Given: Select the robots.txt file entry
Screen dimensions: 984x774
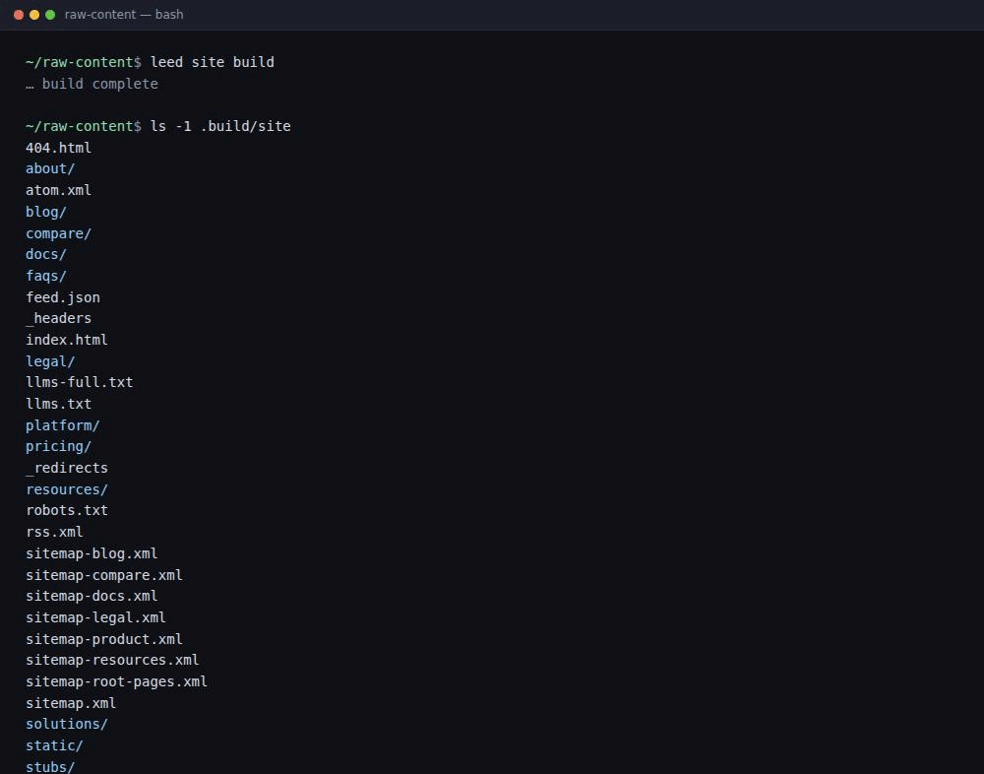Looking at the screenshot, I should (67, 511).
